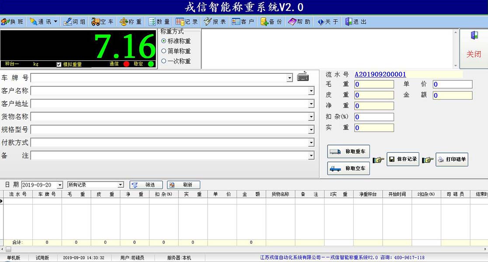The image size is (488, 262).
Task: Click the 打印磅单 button
Action: pos(452,159)
